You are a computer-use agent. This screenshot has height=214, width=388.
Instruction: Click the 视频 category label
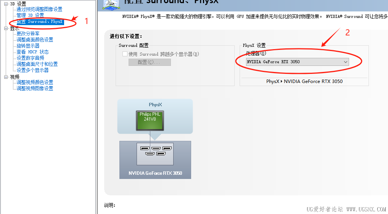14,77
